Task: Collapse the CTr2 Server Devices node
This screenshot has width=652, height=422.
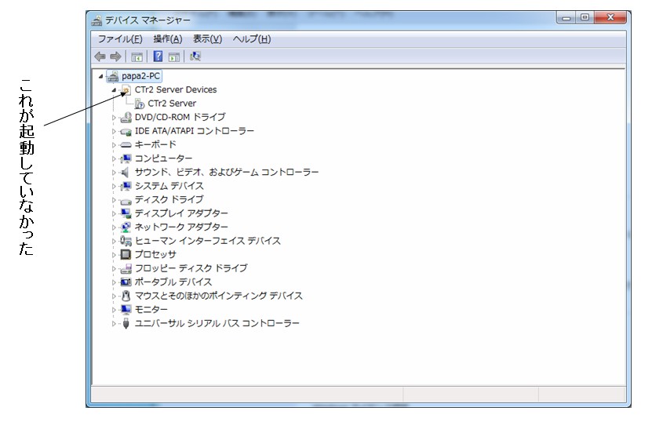Action: click(x=114, y=89)
